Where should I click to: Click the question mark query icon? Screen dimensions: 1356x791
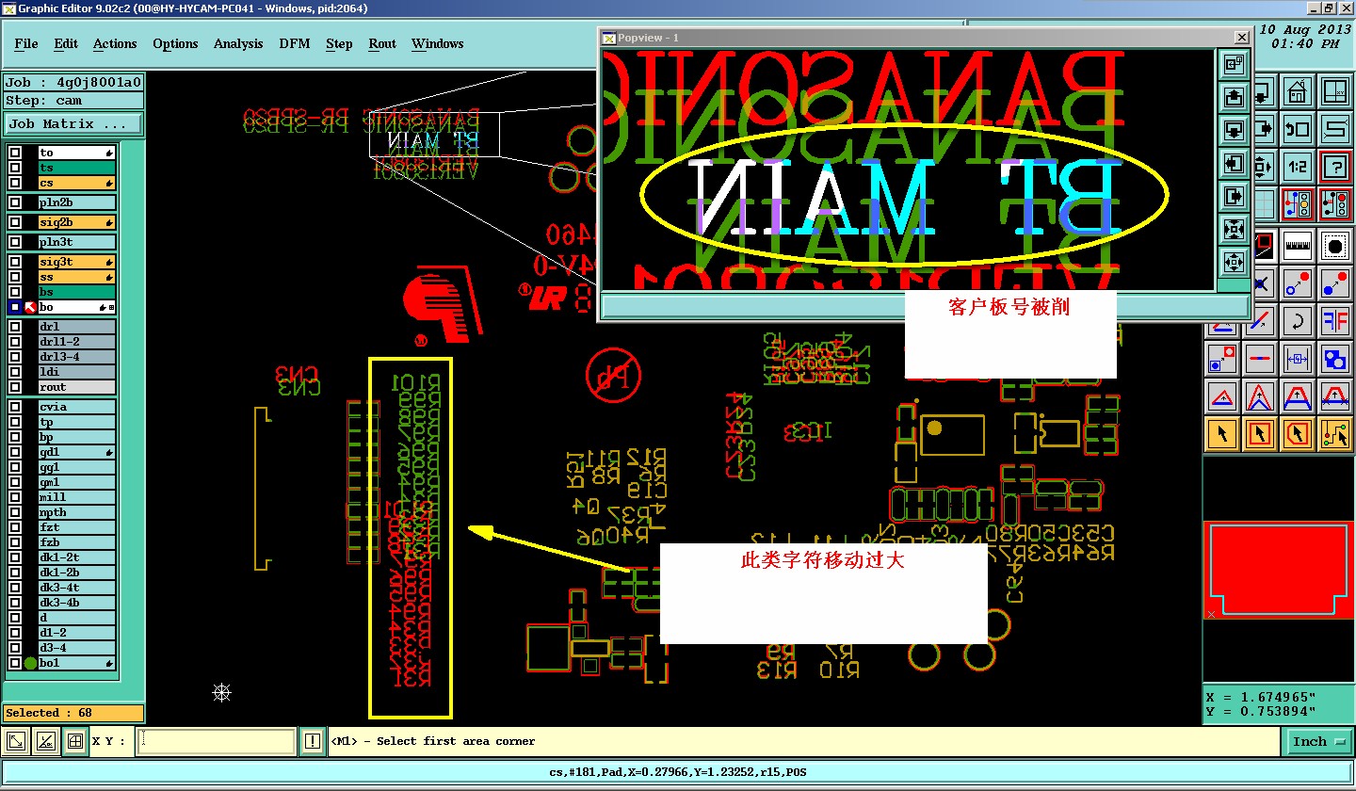tap(1335, 168)
